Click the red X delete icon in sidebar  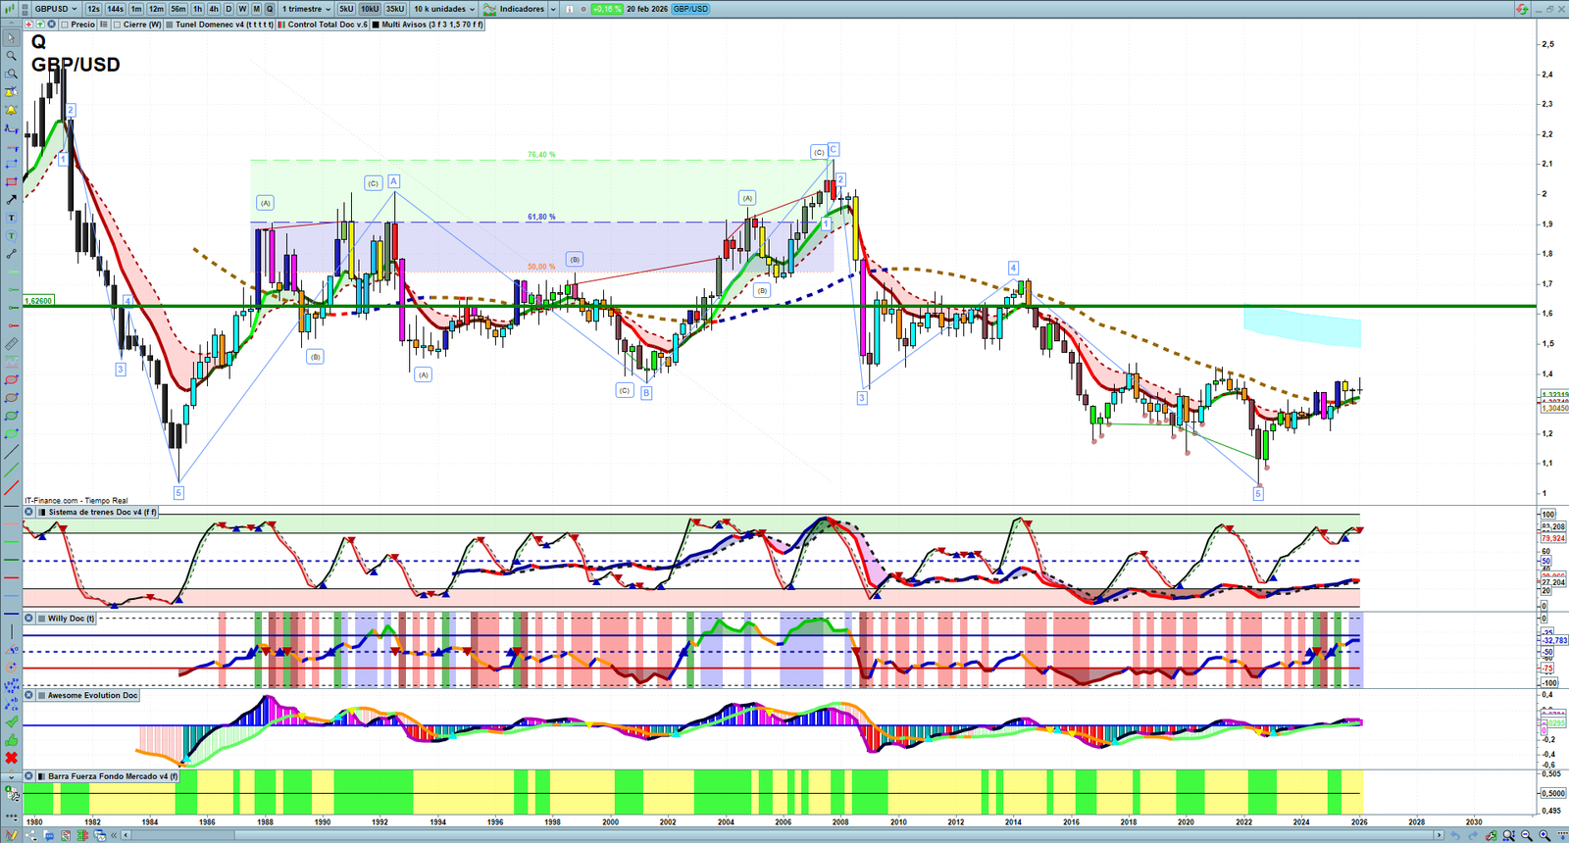pos(11,758)
